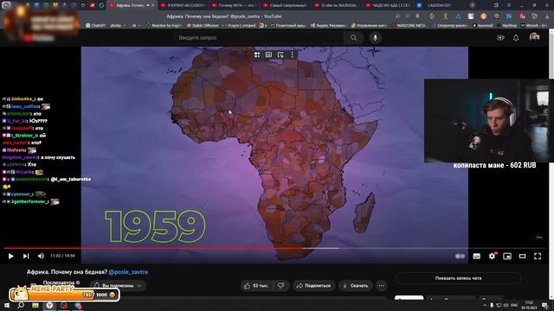This screenshot has height=311, width=554.
Task: Open the Послезавтра channel name
Action: pyautogui.click(x=59, y=282)
